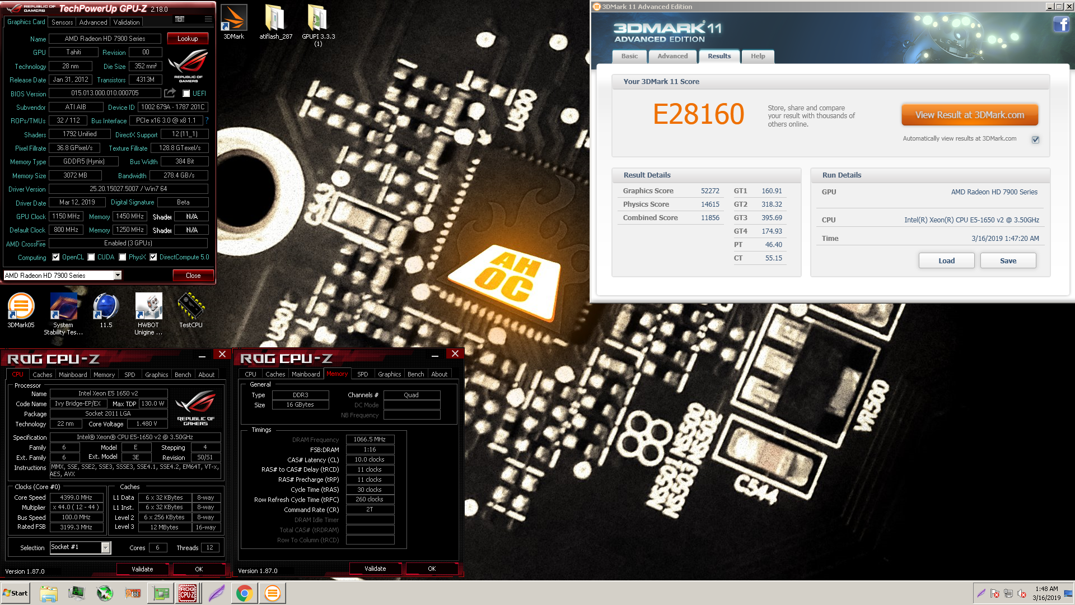1075x605 pixels.
Task: Switch to GPU-Z green card taskbar button
Action: click(x=161, y=593)
